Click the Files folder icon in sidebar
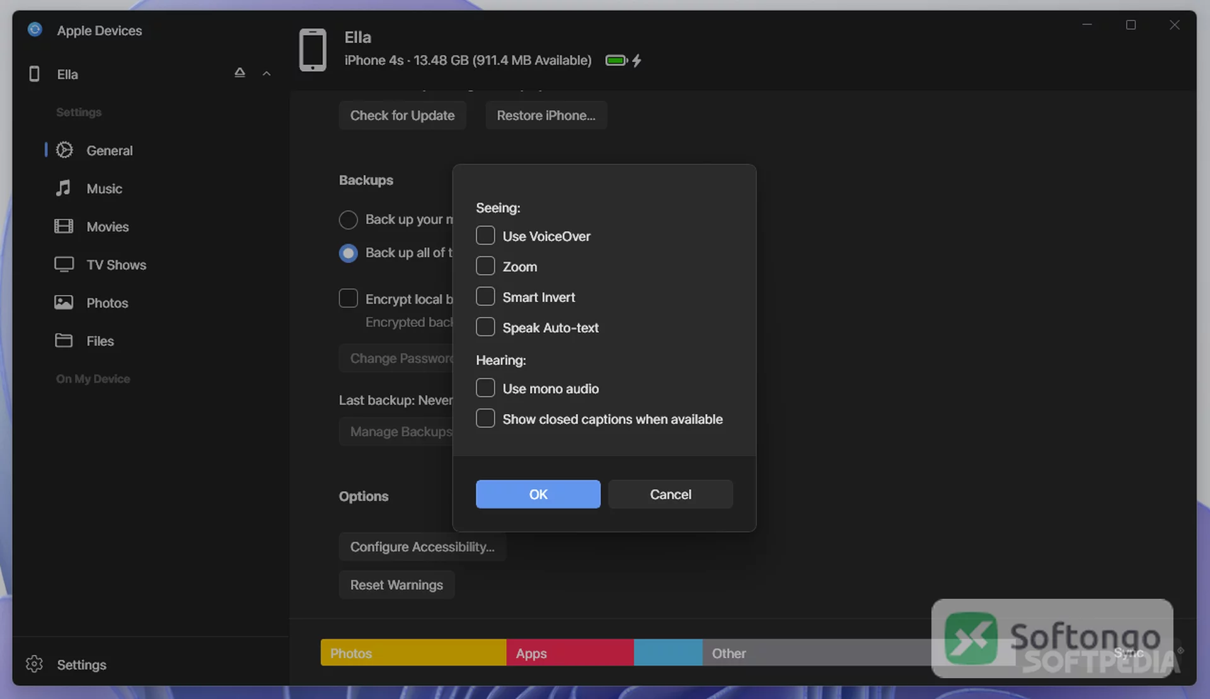Screen dimensions: 1210x699 pyautogui.click(x=64, y=340)
